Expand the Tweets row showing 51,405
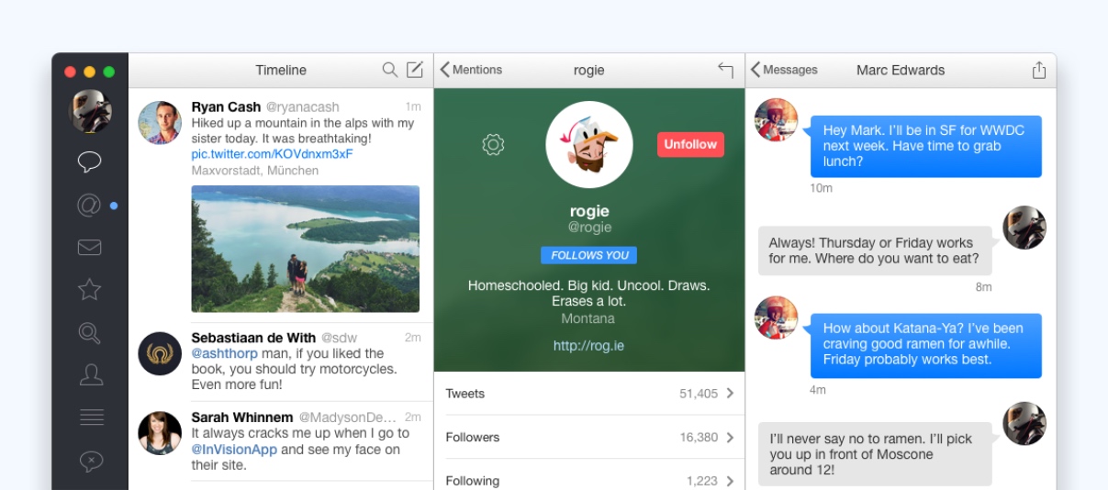The image size is (1108, 490). click(x=589, y=394)
